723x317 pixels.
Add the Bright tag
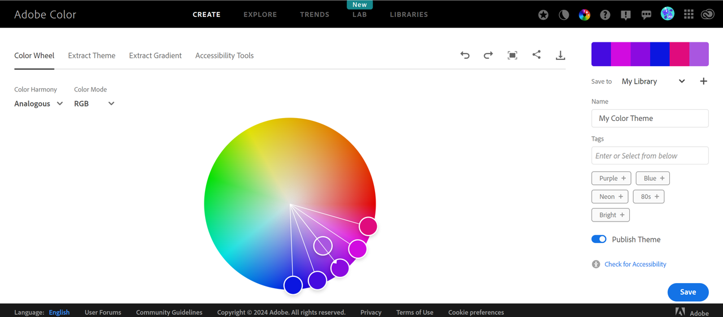tap(611, 215)
